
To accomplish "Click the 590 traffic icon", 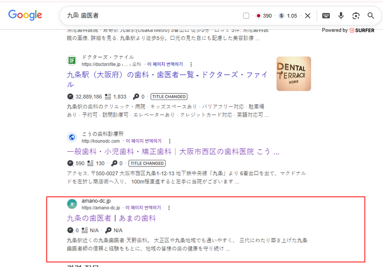I will coord(70,163).
